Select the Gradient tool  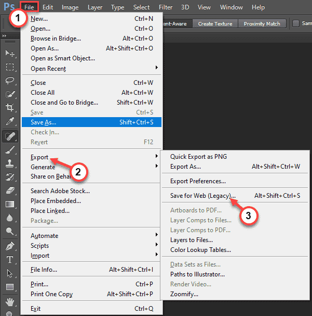click(10, 204)
